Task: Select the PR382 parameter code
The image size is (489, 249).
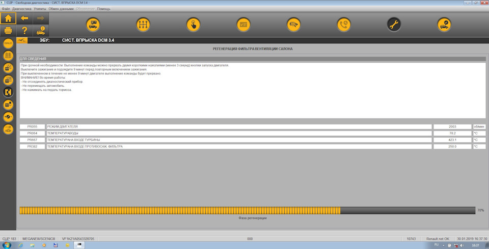Action: (x=32, y=146)
